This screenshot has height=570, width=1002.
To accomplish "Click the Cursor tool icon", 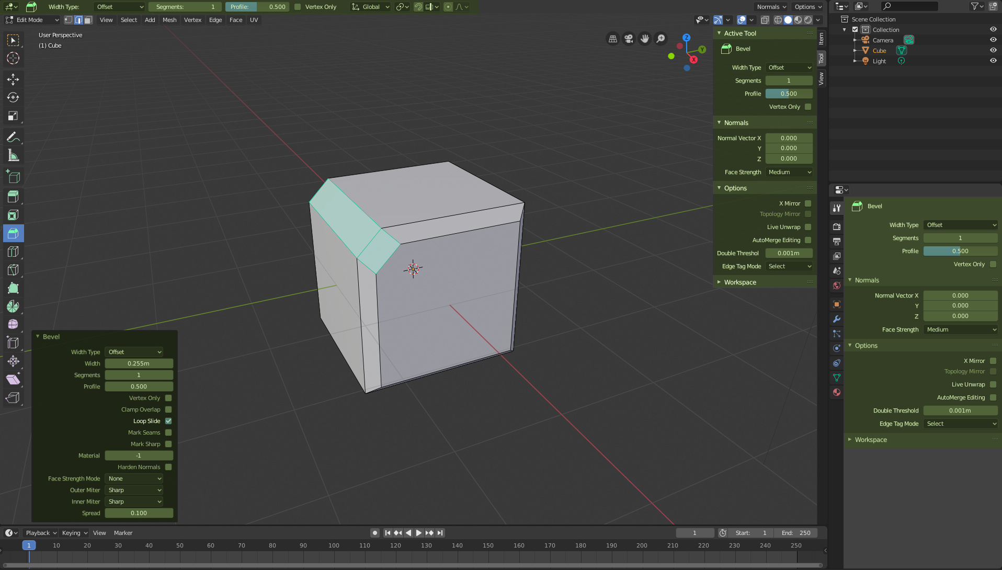I will pos(13,59).
